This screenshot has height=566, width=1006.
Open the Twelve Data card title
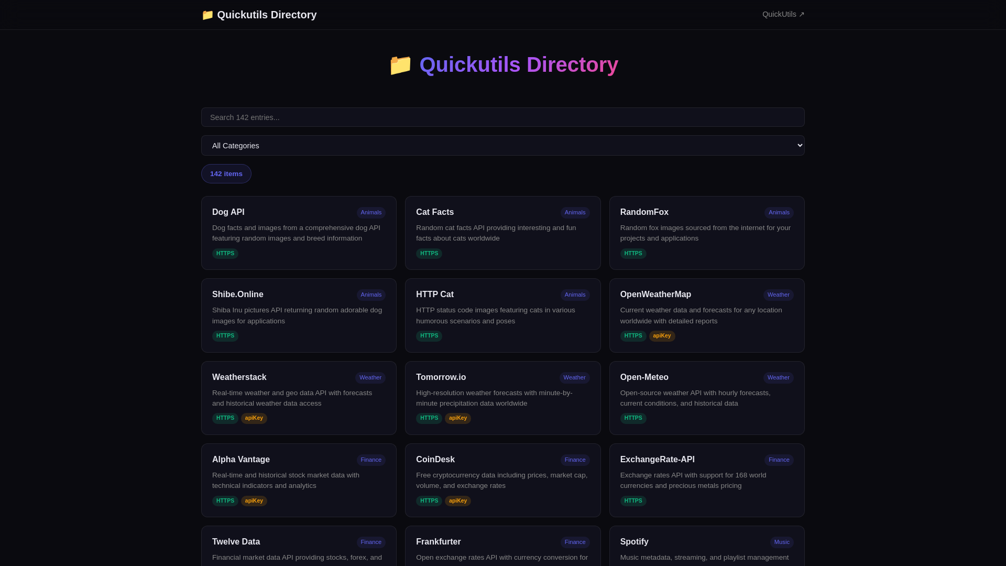click(236, 542)
